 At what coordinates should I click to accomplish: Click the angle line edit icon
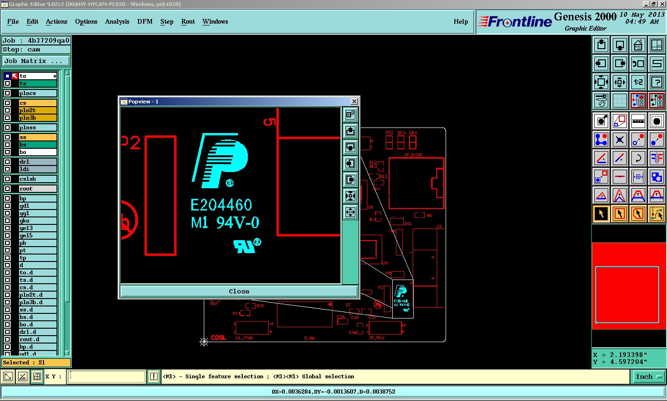coord(601,158)
